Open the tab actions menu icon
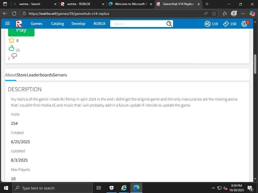Screen dimensions: 258x193 tap(5, 4)
